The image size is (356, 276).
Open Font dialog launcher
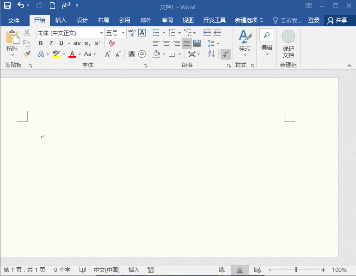145,66
